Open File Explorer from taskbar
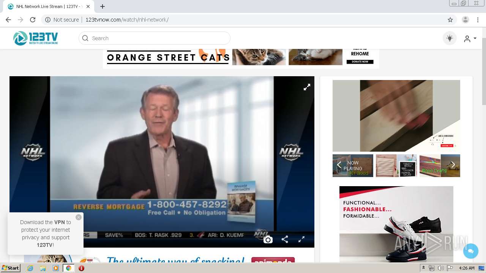The width and height of the screenshot is (486, 273). click(x=43, y=268)
